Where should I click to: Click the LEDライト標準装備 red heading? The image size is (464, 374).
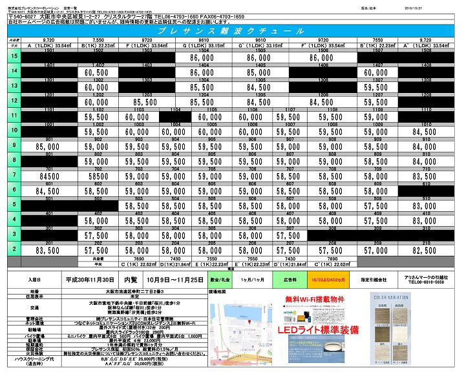(318, 330)
